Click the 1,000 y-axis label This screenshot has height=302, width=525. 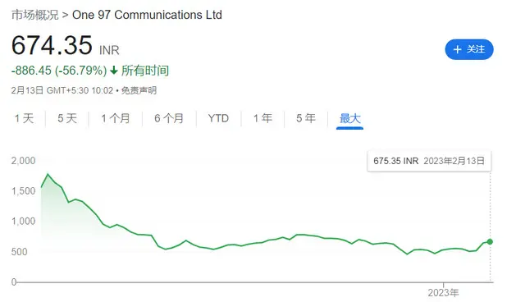coord(23,222)
